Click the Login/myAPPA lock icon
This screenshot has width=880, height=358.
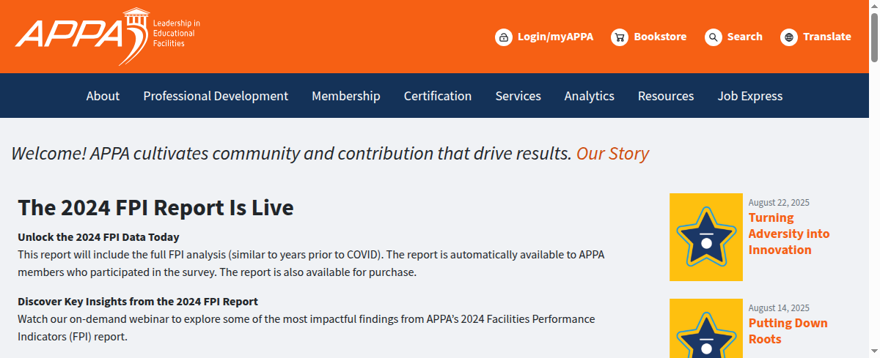click(503, 37)
